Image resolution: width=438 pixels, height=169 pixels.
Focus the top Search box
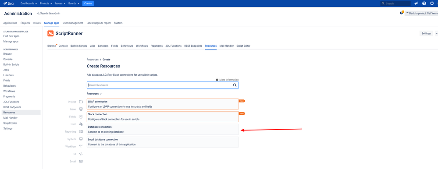coord(395,4)
